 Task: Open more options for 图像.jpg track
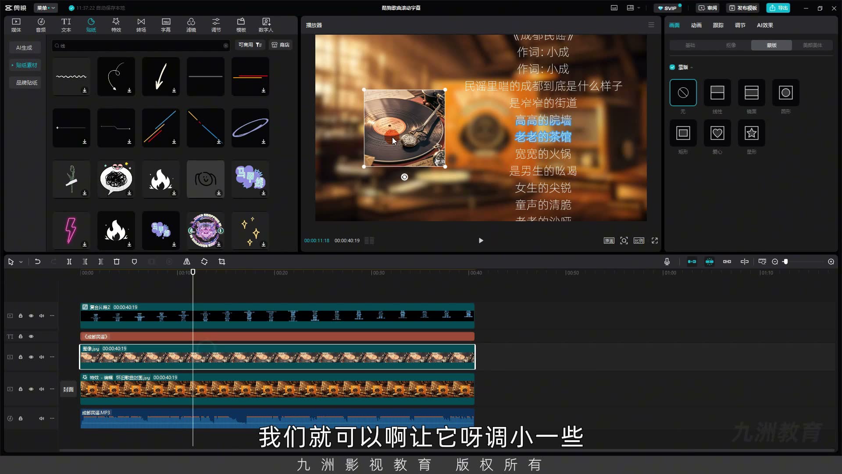pyautogui.click(x=52, y=357)
